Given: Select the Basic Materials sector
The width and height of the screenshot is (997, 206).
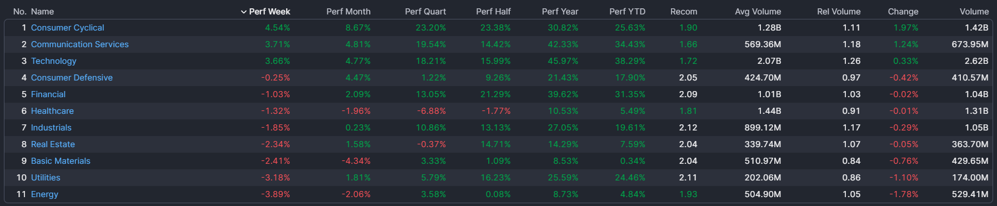Looking at the screenshot, I should pos(61,161).
